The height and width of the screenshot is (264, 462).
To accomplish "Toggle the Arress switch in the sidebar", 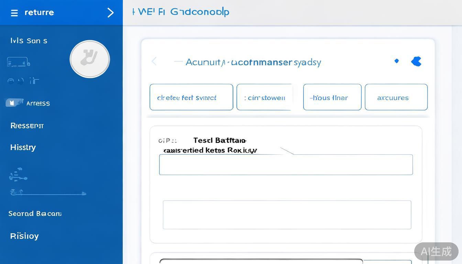I will (14, 103).
